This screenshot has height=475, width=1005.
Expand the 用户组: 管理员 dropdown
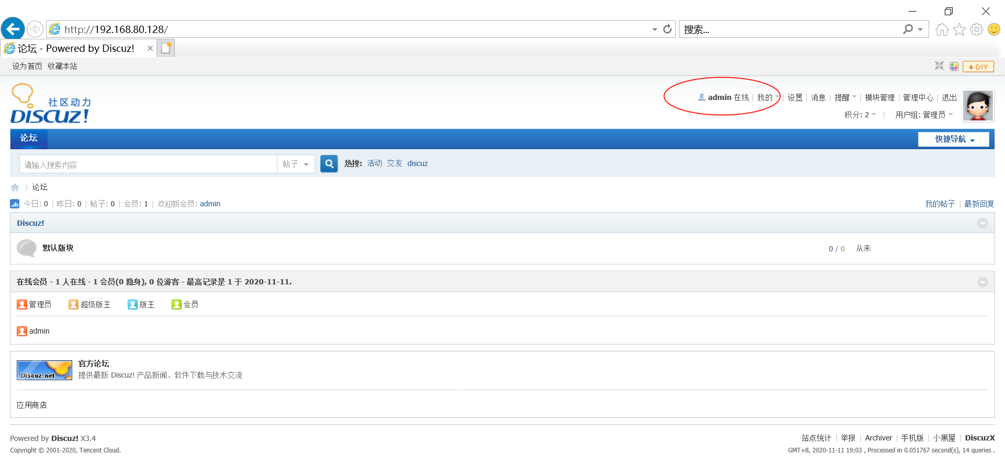[x=924, y=115]
